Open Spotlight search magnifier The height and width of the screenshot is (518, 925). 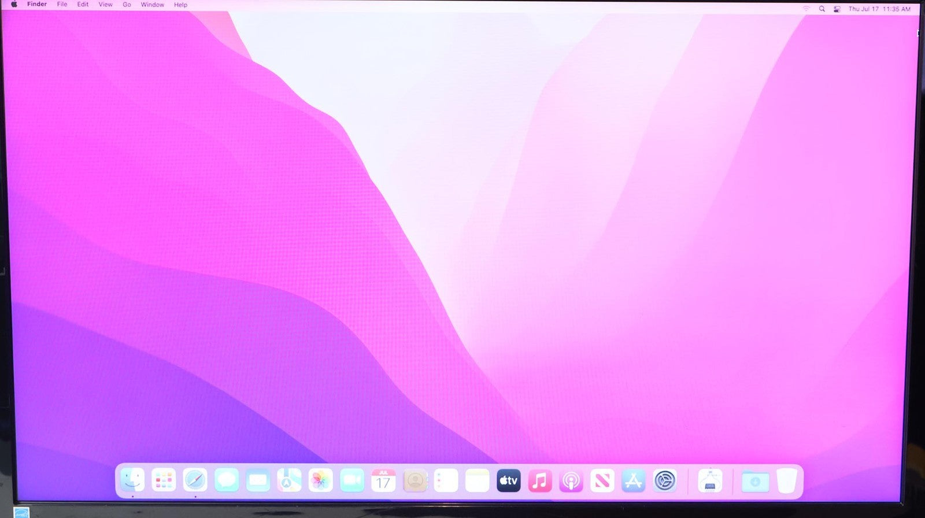(x=822, y=9)
